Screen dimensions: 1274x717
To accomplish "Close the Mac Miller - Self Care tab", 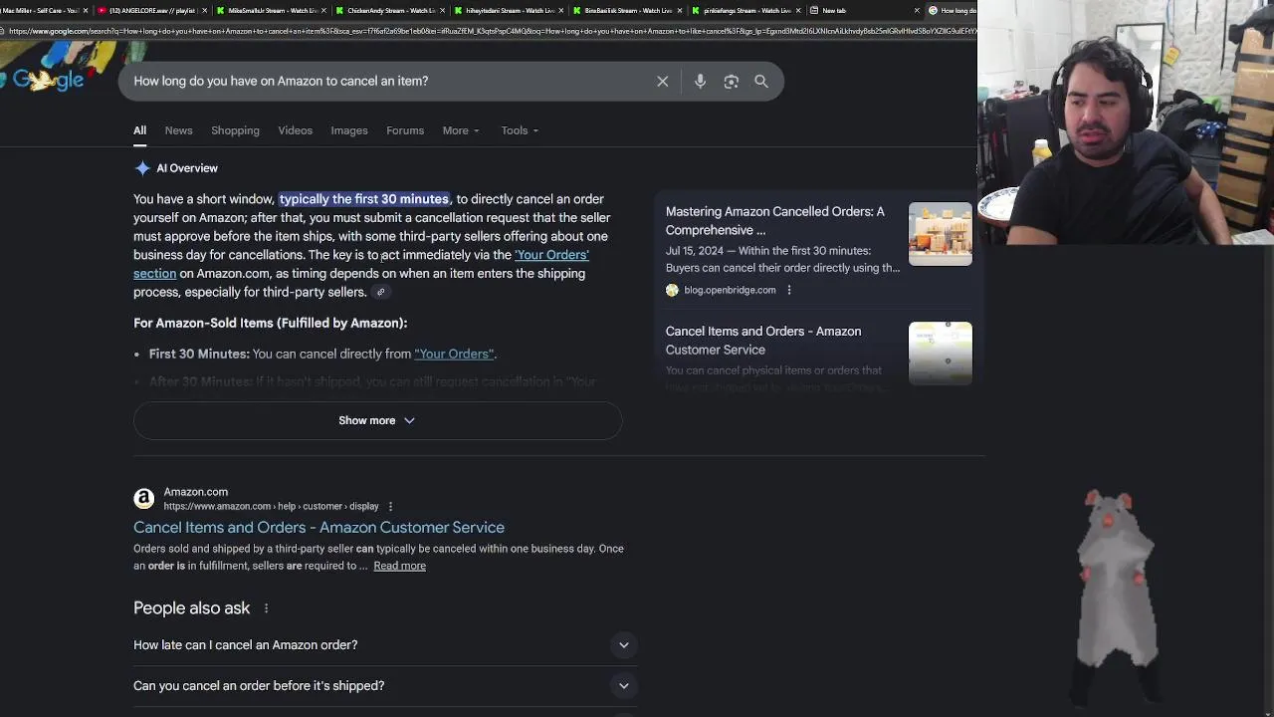I will 86,10.
